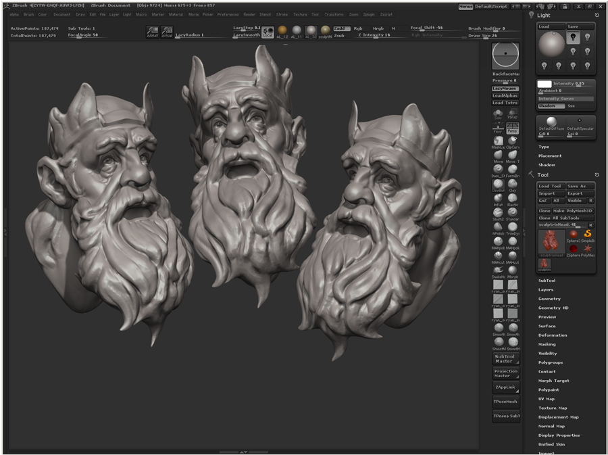Expand the Displacement Map section
Image resolution: width=608 pixels, height=455 pixels.
(559, 417)
